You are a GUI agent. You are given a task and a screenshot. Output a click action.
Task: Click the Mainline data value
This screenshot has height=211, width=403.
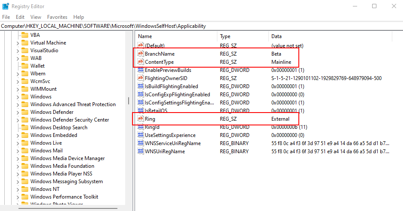coord(281,62)
